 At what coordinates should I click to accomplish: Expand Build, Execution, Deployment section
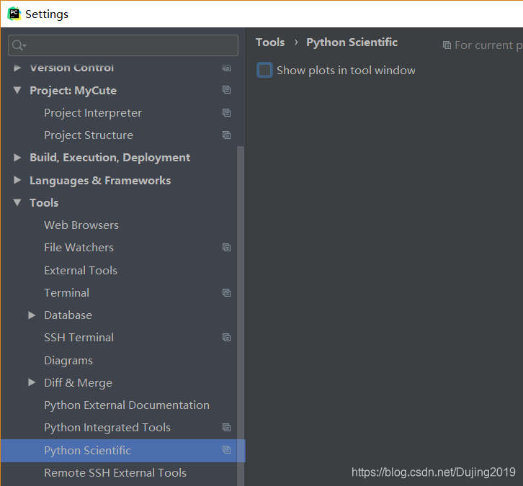coord(17,158)
